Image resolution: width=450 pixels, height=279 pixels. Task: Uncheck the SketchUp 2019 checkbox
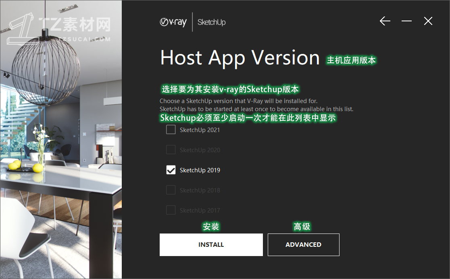click(x=171, y=170)
